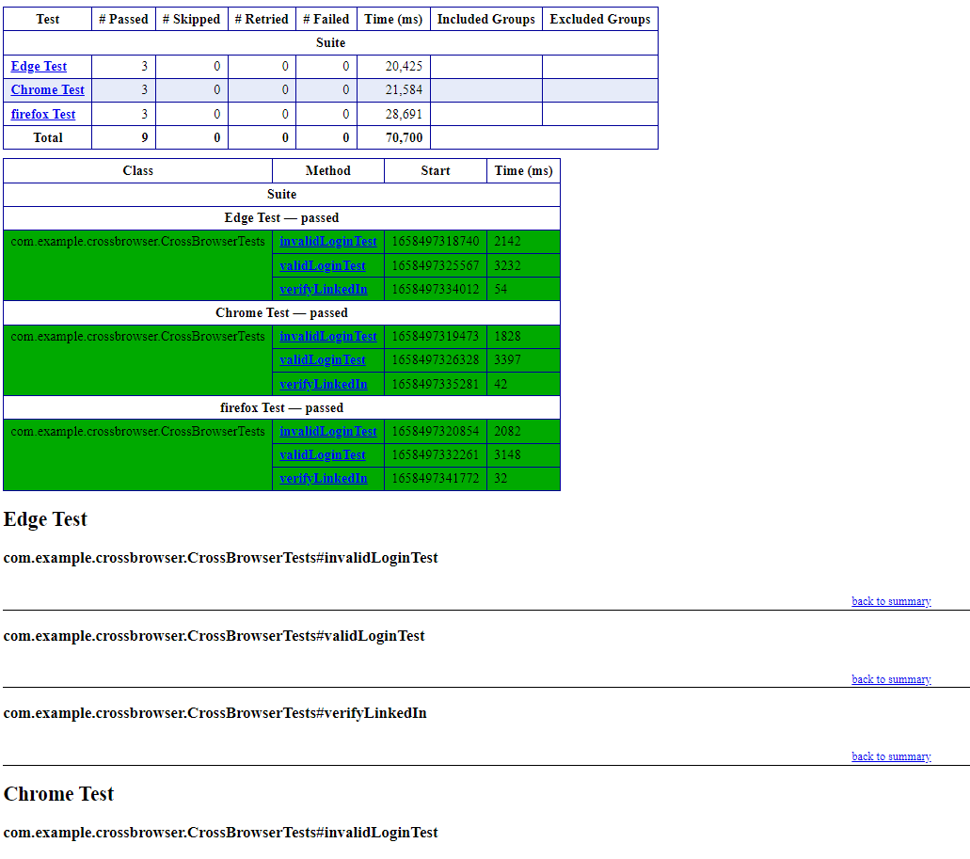Open verifyLinkedIn under firefox Test
970x859 pixels.
click(x=325, y=478)
